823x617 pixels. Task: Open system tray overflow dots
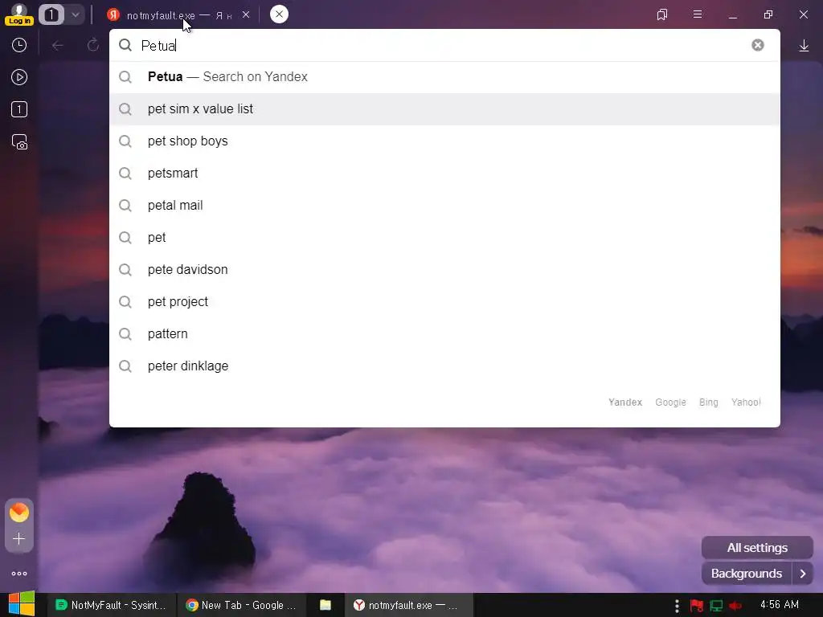pyautogui.click(x=677, y=606)
